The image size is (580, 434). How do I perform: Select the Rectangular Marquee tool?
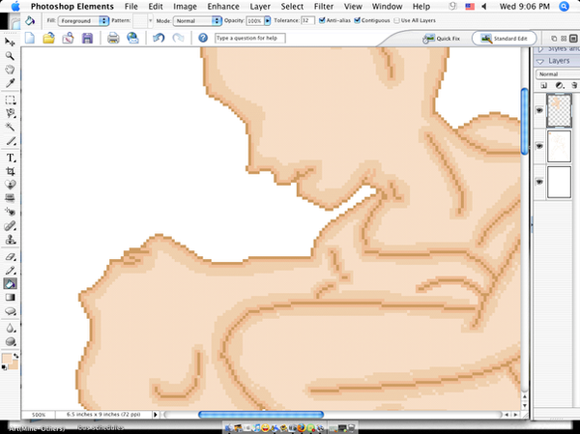coord(10,100)
